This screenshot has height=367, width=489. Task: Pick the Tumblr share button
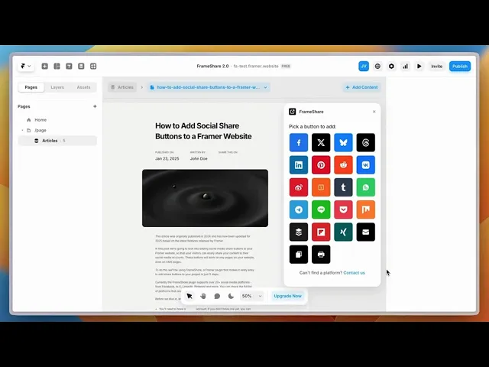coord(343,187)
